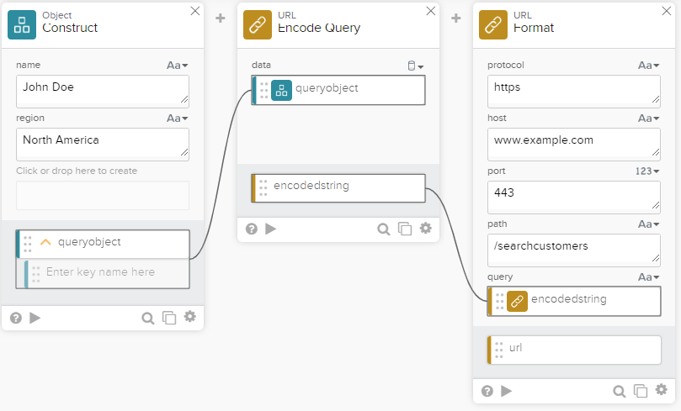Open settings gear on URL Format card

click(x=662, y=390)
